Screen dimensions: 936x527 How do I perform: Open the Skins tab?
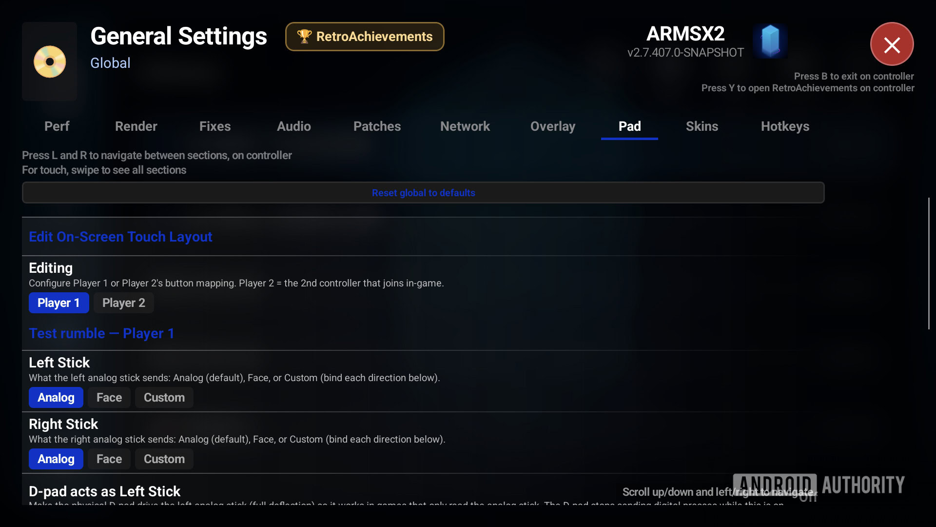click(x=702, y=126)
